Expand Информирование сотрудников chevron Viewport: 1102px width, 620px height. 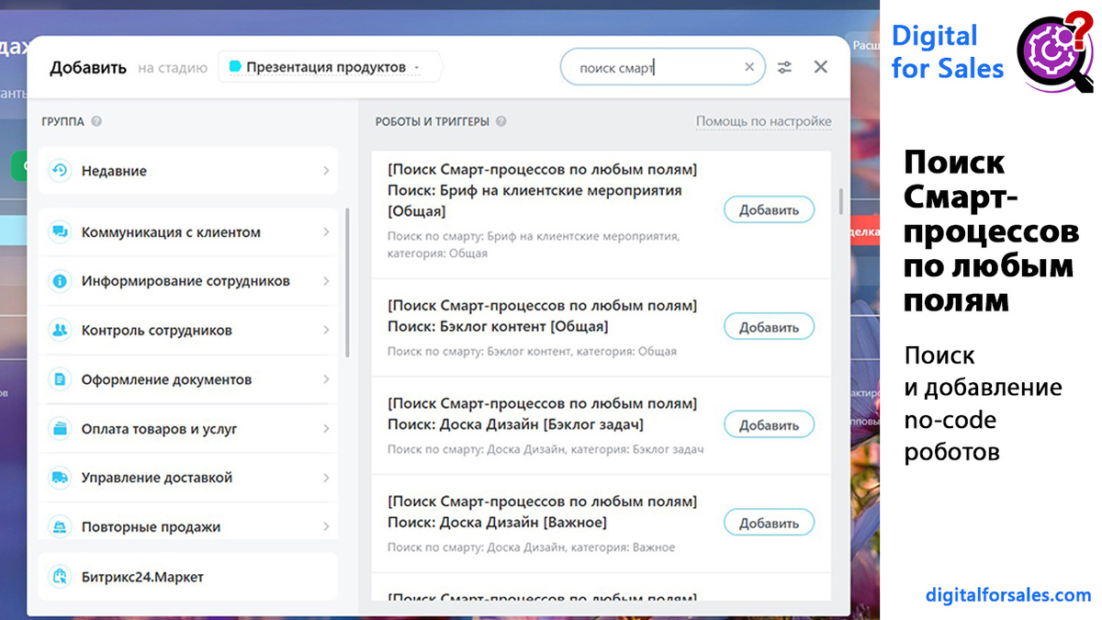click(326, 281)
